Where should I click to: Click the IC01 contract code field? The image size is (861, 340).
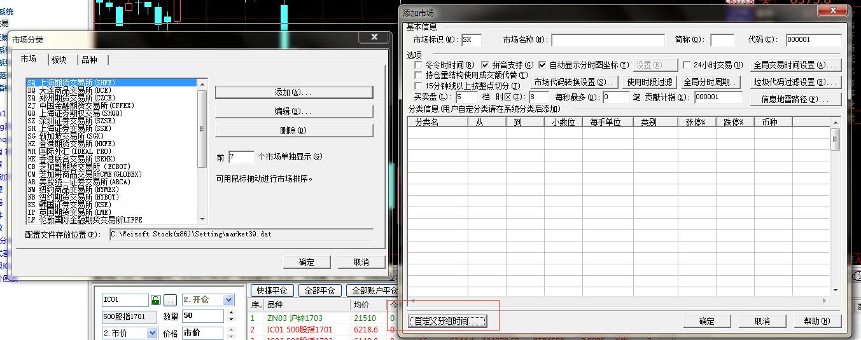pos(124,299)
